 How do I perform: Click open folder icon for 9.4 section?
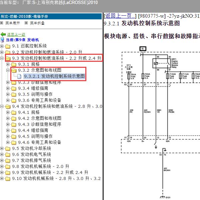pyautogui.click(x=8, y=107)
